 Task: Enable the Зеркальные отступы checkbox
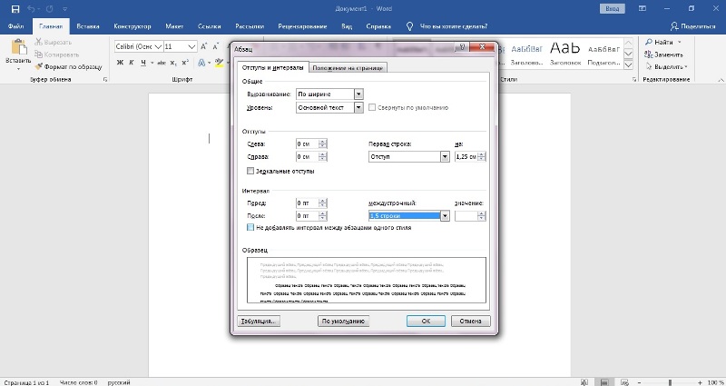coord(250,171)
